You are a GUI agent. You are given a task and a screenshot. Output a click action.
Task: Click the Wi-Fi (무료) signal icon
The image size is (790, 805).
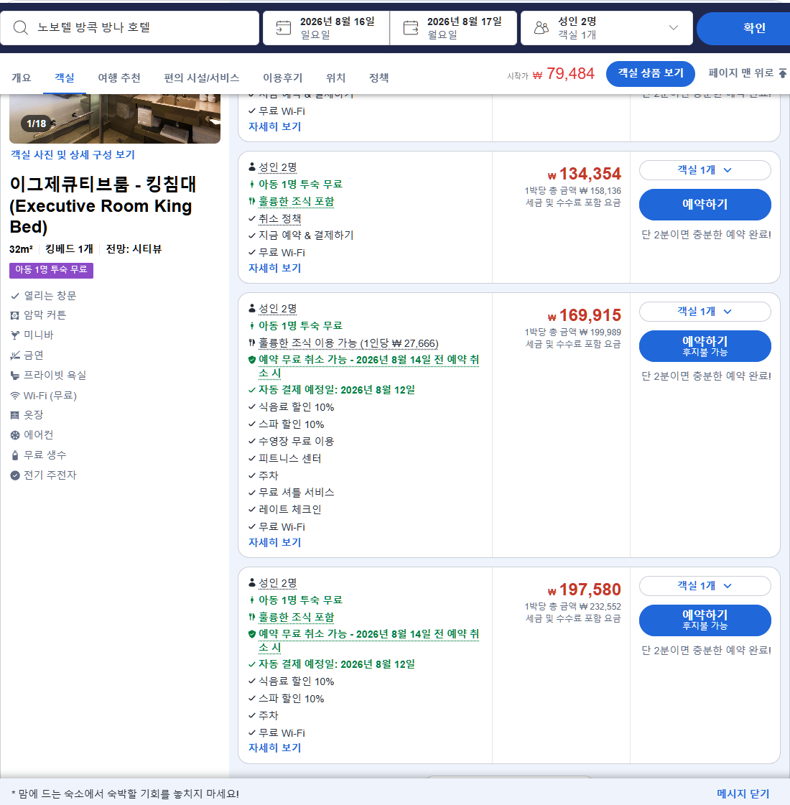click(x=15, y=396)
